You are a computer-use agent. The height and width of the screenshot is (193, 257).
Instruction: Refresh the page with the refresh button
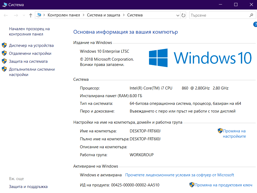pos(183,15)
